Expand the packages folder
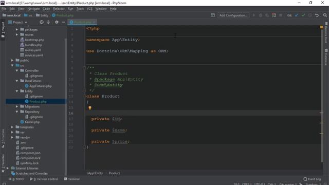Screen dimensions: 329x185 [x=17, y=29]
